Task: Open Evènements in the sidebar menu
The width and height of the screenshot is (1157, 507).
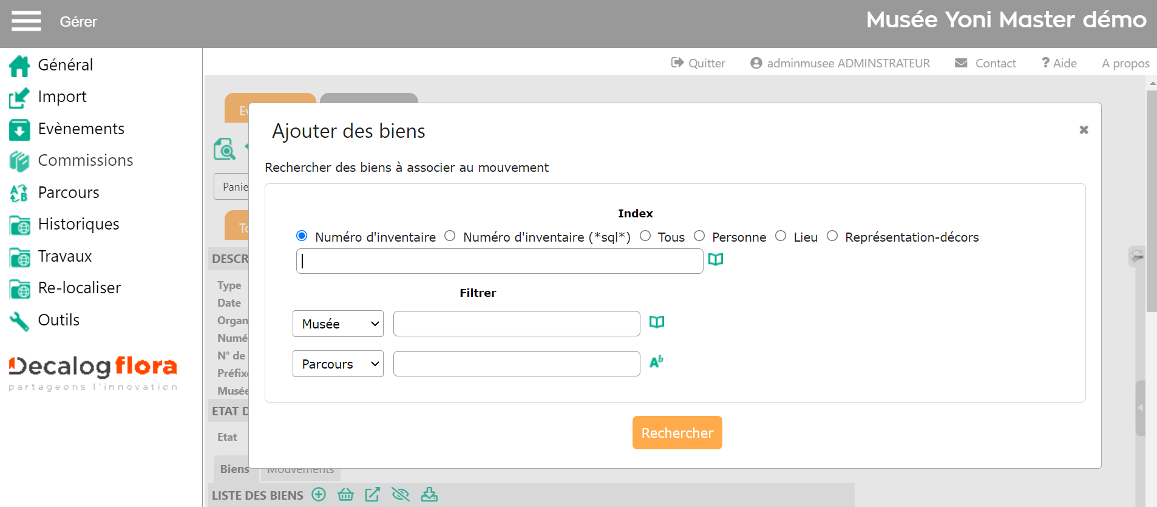Action: coord(81,129)
